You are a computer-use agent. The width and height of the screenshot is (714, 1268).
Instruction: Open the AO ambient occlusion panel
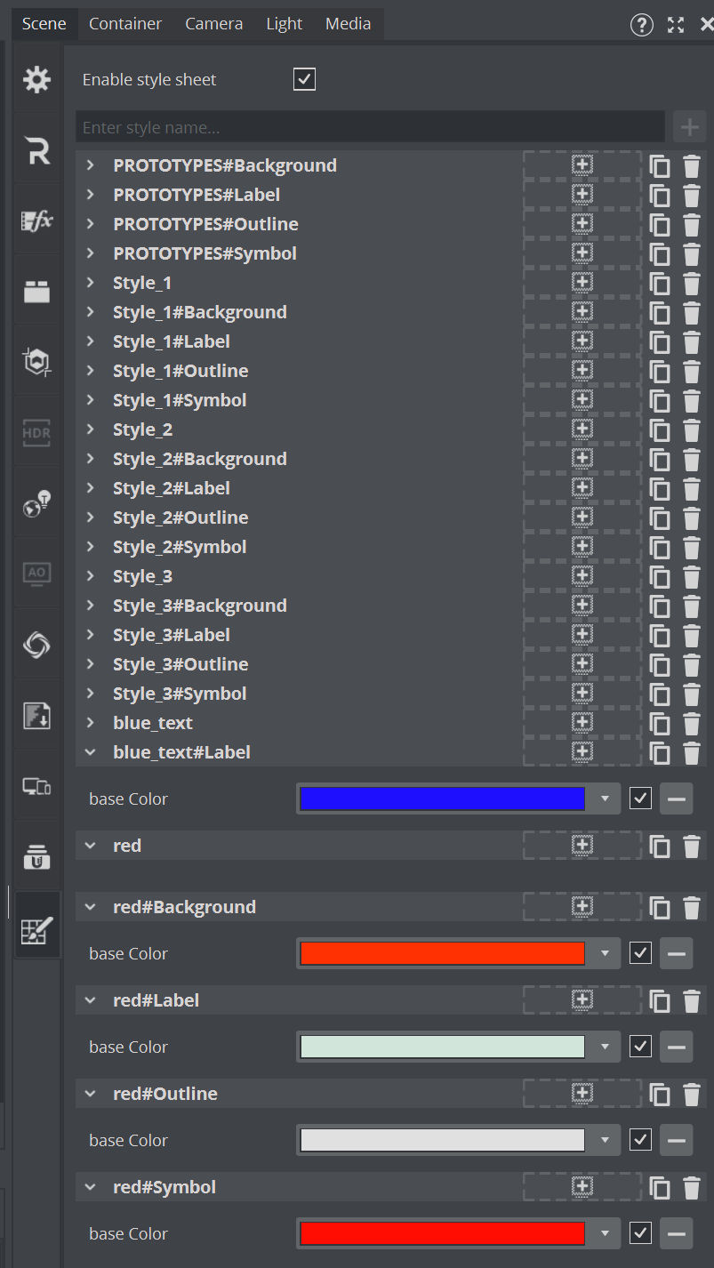pos(36,574)
